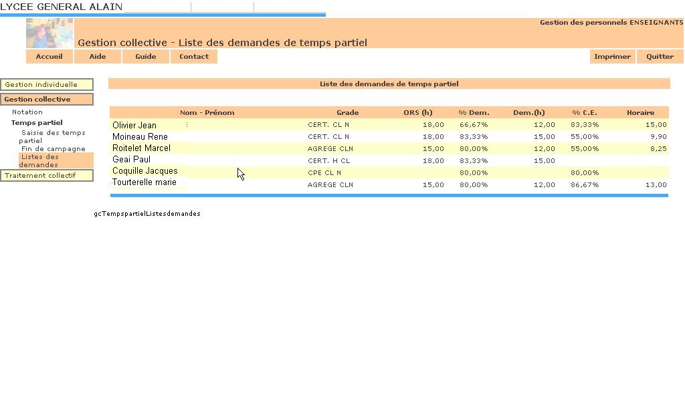Open Gestion individuelle menu
The image size is (685, 409).
tap(47, 85)
